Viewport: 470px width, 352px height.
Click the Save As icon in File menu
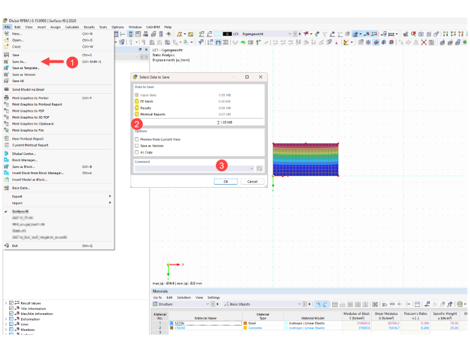click(x=6, y=62)
